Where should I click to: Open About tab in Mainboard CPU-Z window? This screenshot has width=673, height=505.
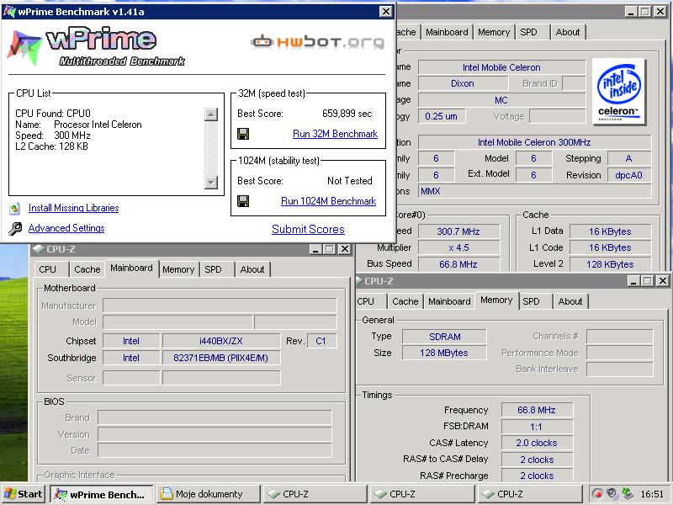point(252,269)
